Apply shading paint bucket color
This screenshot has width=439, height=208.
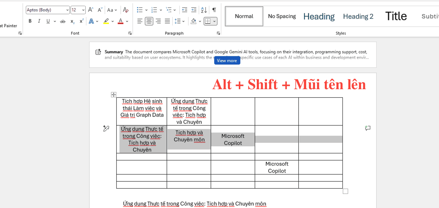pos(193,21)
